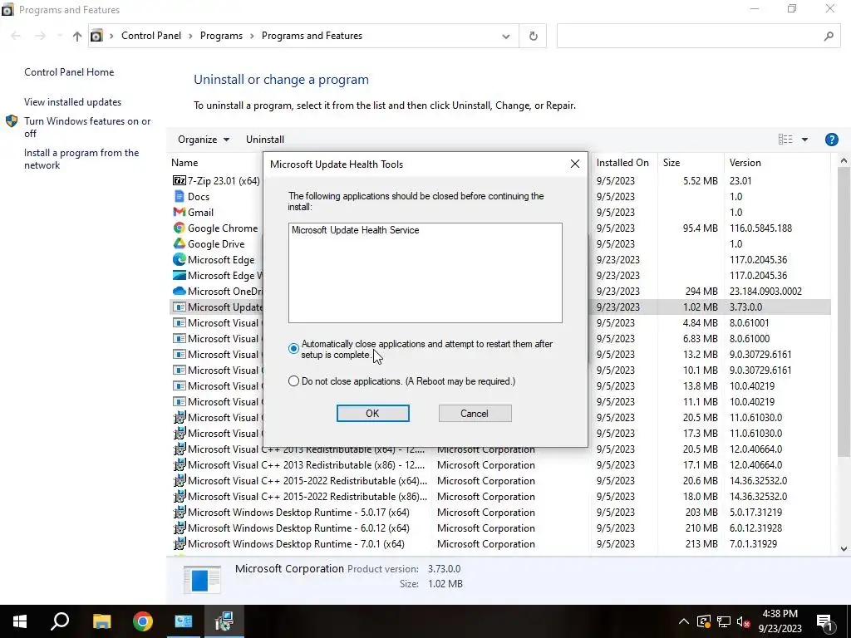This screenshot has width=851, height=638.
Task: Select Do not close applications option
Action: tap(293, 381)
